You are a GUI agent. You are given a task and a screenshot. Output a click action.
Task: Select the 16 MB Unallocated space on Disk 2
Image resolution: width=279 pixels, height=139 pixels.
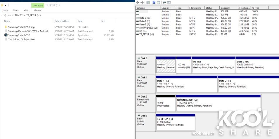(165, 104)
